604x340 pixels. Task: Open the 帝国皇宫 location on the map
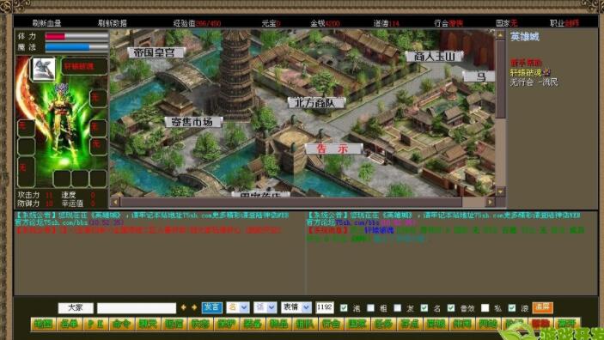(x=156, y=52)
